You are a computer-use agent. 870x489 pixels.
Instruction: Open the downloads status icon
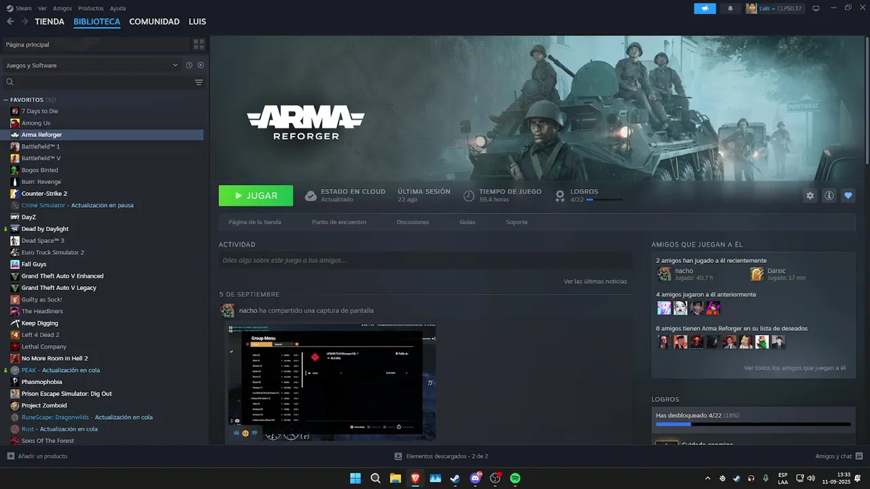tap(399, 456)
